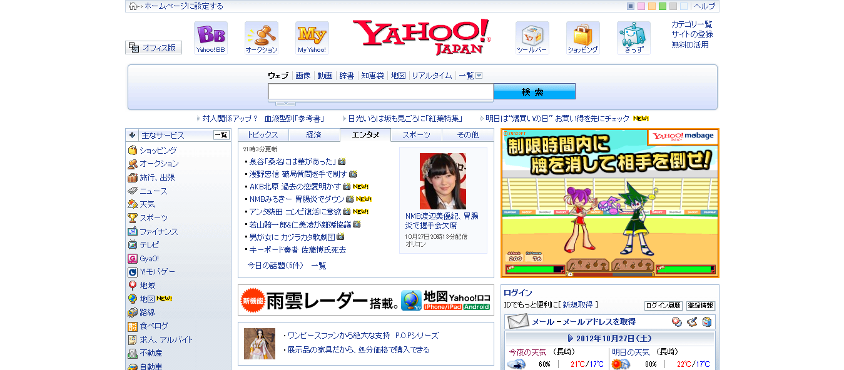Viewport: 844px width, 370px height.
Task: Open ファイナンス in the sidebar
Action: click(158, 232)
